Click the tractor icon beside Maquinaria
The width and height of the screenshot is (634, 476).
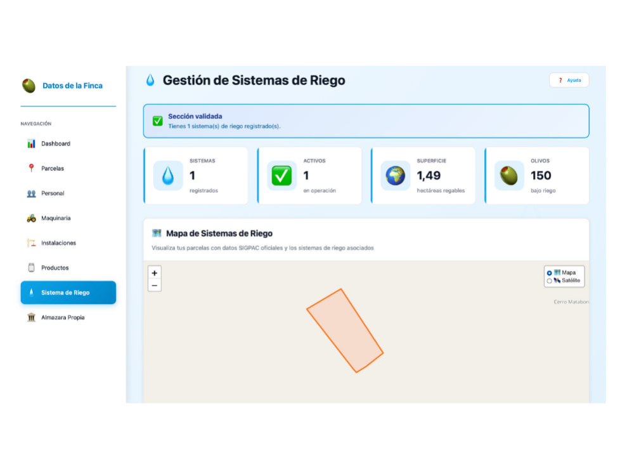(x=31, y=218)
